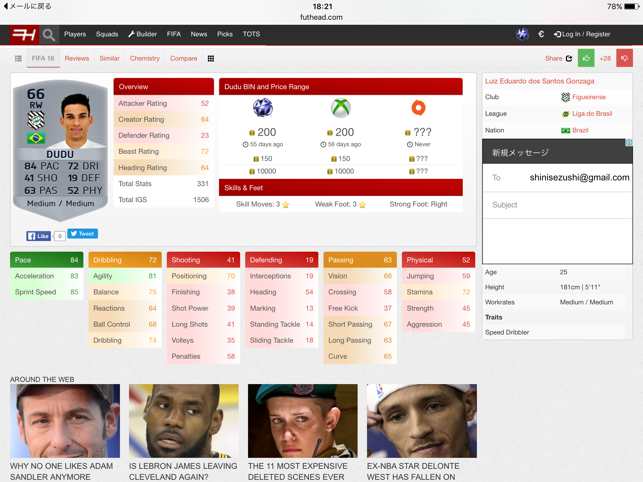The width and height of the screenshot is (643, 482).
Task: Open the Figueirense club link
Action: [589, 97]
